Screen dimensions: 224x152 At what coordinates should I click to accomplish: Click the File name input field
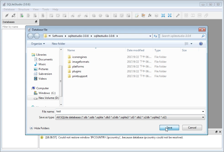(x=129, y=111)
